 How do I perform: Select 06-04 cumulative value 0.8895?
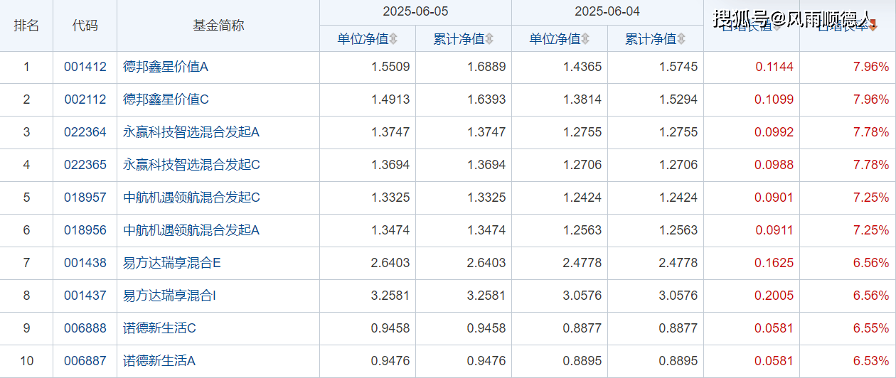[x=678, y=361]
